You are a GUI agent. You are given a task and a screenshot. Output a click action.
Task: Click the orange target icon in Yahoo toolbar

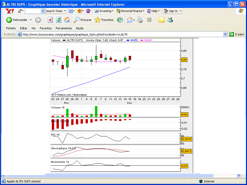click(x=80, y=11)
